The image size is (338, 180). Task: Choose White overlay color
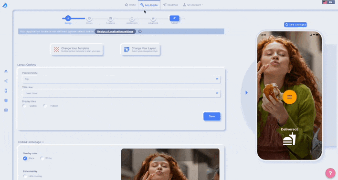[x=42, y=158]
